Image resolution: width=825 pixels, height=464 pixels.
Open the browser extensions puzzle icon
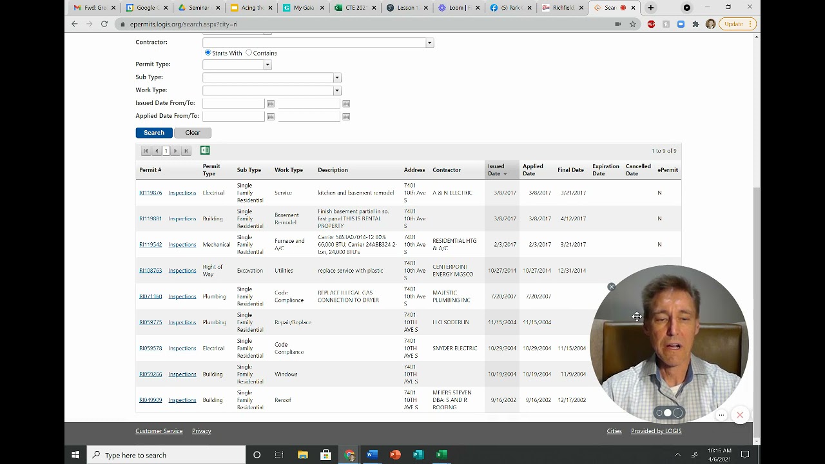(695, 24)
